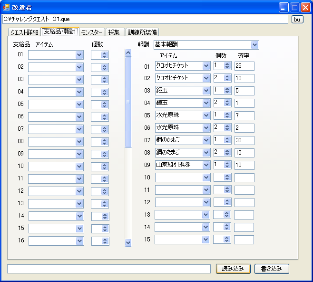Adjust reward 07 鋼のたまご quantity stepper
This screenshot has height=282, width=313.
coord(227,140)
